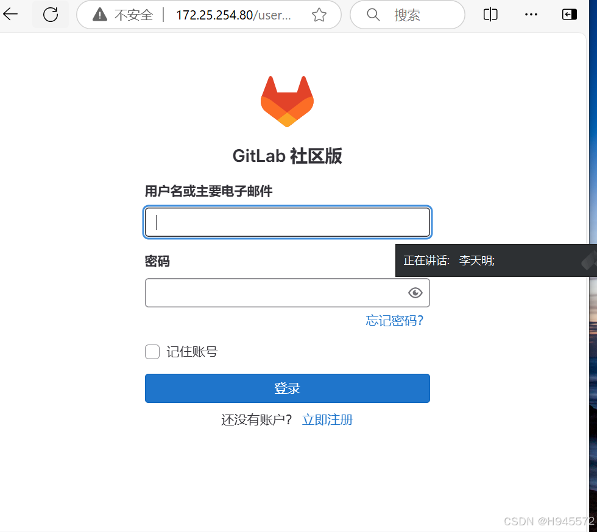The image size is (597, 532).
Task: Click the address bar URL 172.25.254.80
Action: pos(233,15)
